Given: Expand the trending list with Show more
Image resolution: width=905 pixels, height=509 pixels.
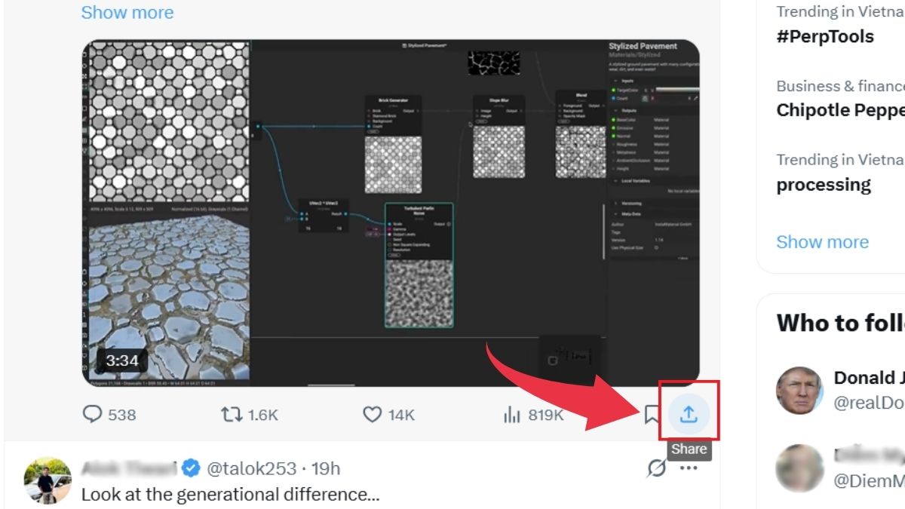Looking at the screenshot, I should [822, 242].
